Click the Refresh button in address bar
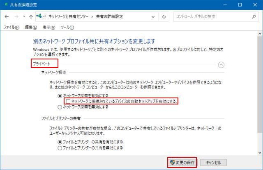263x170 pixels. tap(164, 17)
